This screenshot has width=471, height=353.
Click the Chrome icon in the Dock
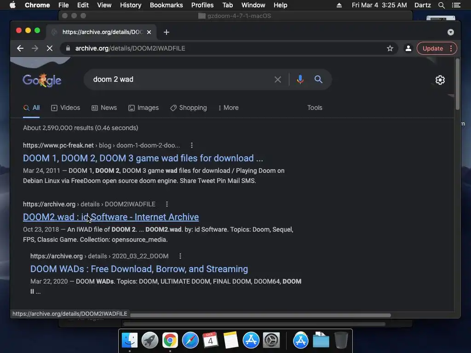tap(170, 341)
